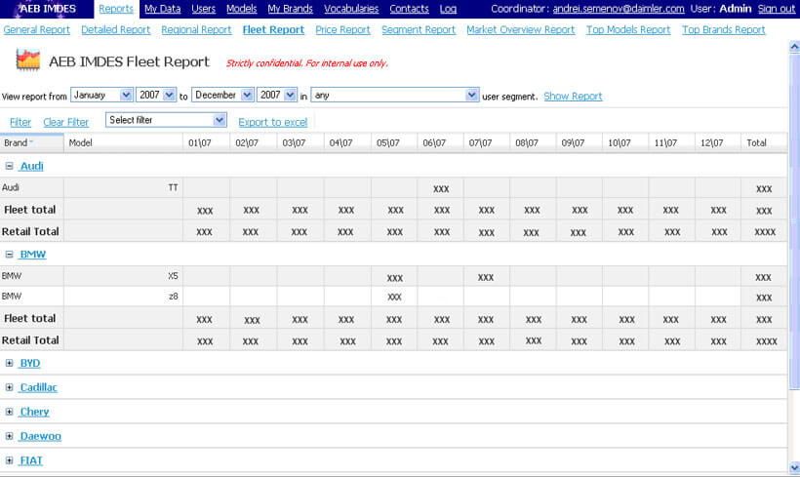Screen dimensions: 800x477
Task: Collapse the BMW brand group
Action: (10, 255)
